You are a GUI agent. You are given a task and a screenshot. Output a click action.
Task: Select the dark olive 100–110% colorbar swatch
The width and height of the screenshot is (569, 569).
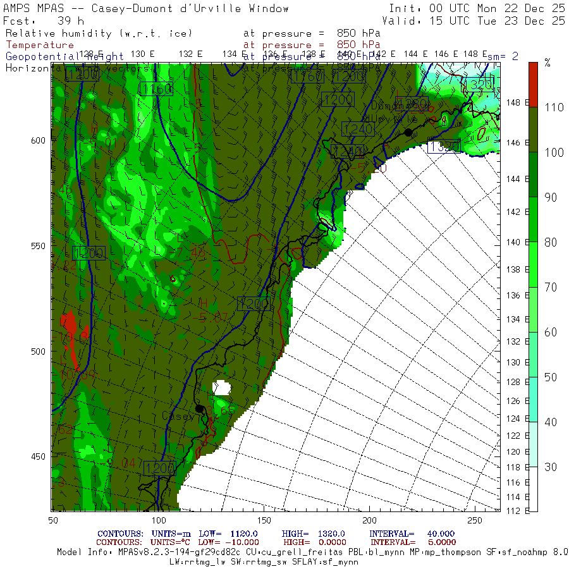tap(533, 130)
